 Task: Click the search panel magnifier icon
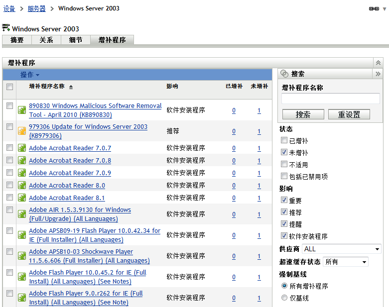click(284, 74)
